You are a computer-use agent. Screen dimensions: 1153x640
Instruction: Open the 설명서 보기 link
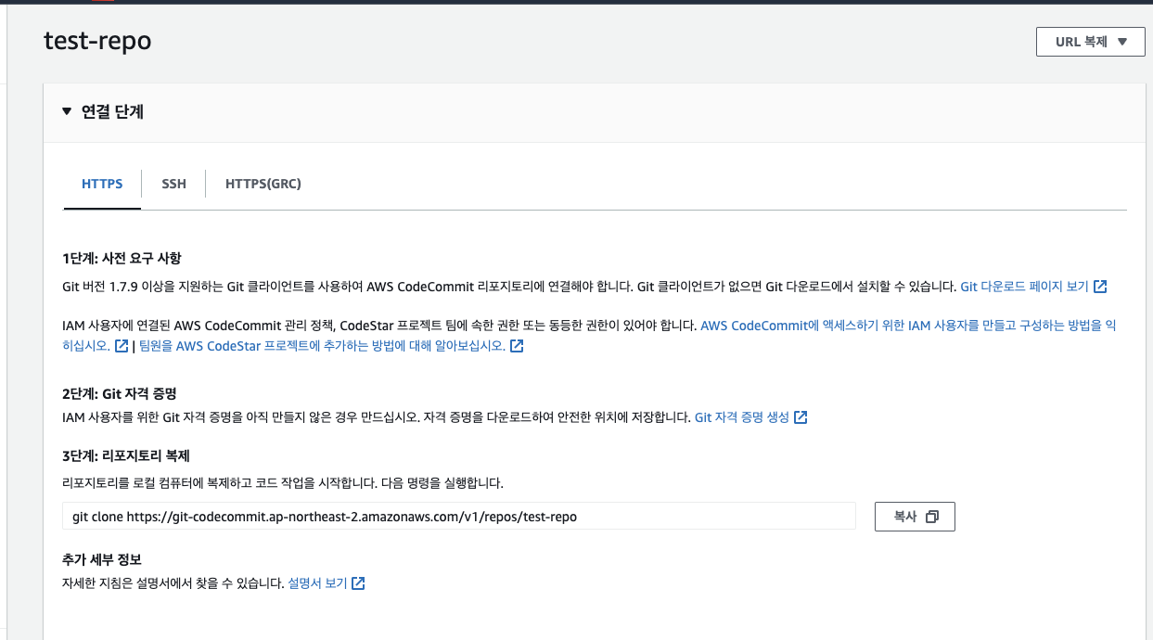click(x=317, y=583)
